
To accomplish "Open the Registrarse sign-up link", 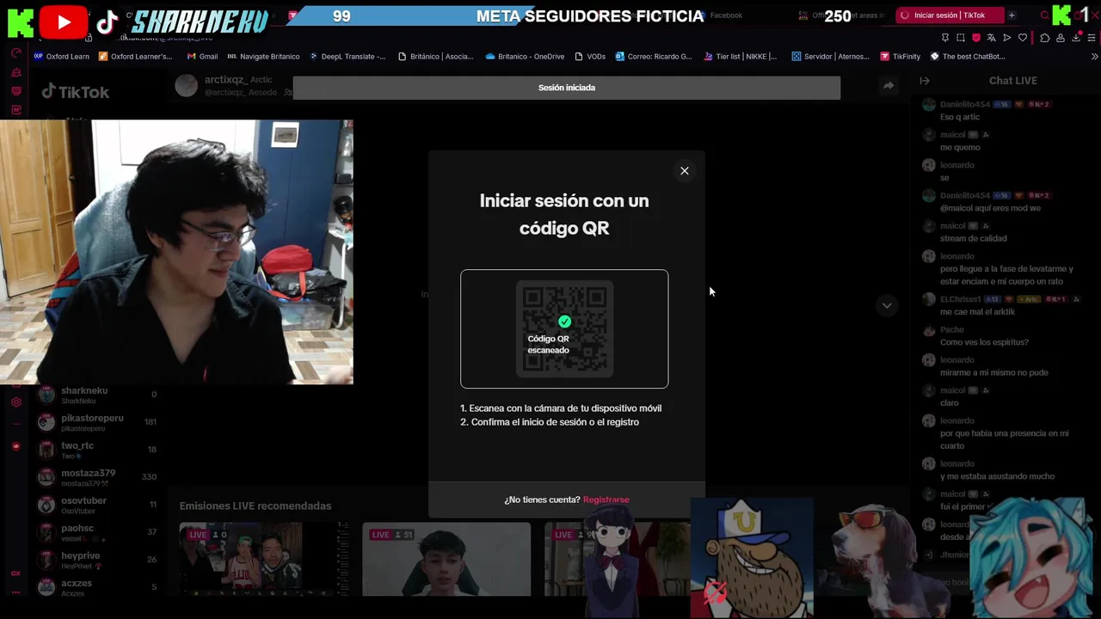I will 606,499.
